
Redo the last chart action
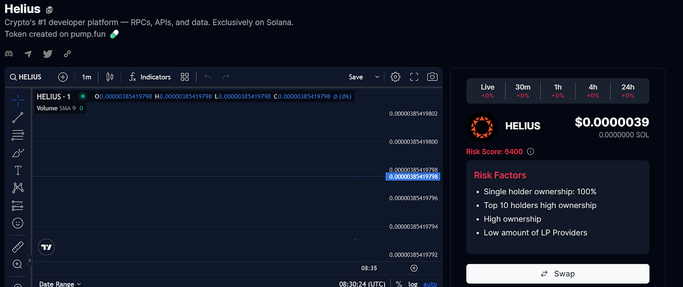pos(226,77)
